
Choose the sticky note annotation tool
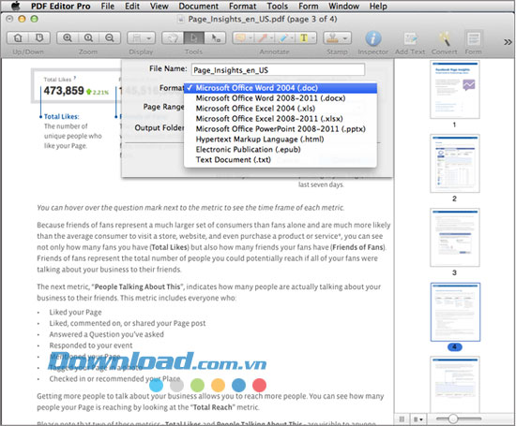click(240, 38)
